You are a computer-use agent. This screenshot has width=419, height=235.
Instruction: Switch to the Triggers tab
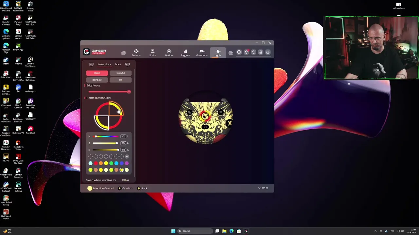click(185, 53)
